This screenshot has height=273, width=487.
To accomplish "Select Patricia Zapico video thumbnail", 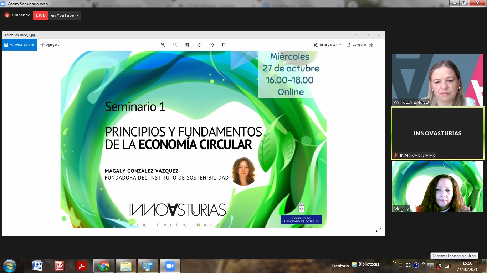I will coord(437,80).
